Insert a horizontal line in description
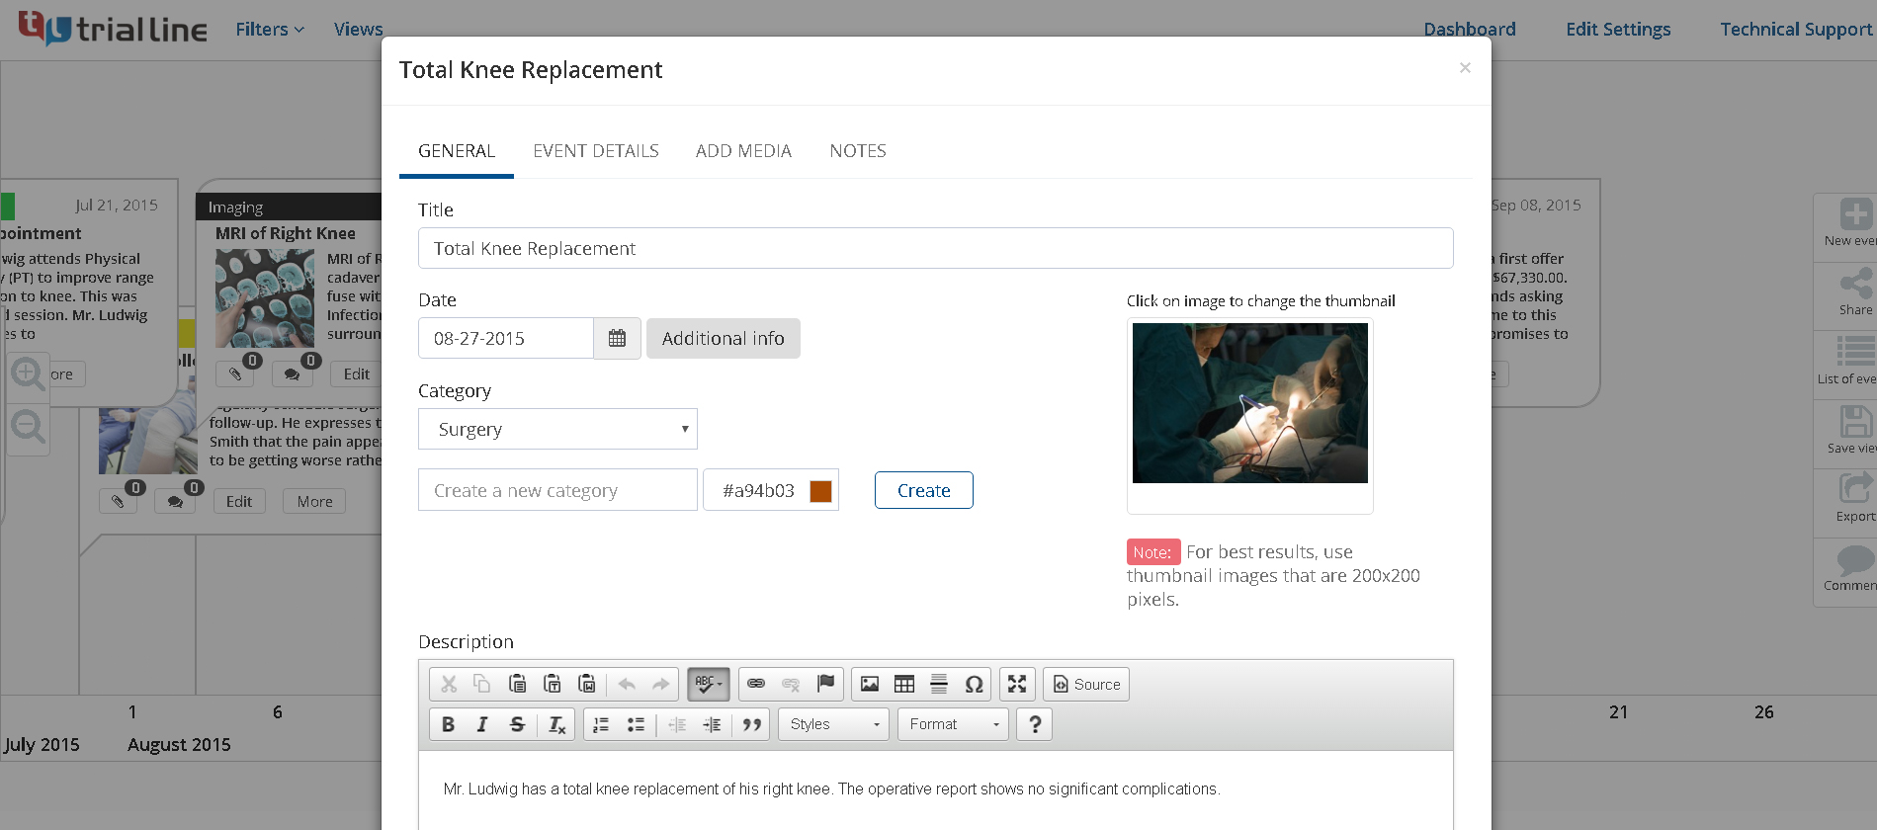 point(939,684)
